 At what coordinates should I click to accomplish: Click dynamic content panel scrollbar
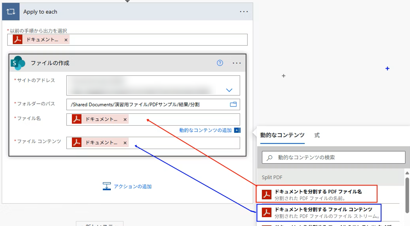[407, 196]
